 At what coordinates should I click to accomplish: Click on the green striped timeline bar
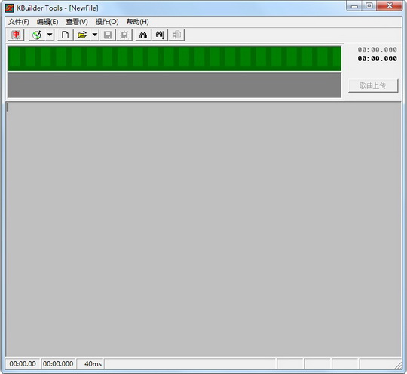[x=174, y=59]
